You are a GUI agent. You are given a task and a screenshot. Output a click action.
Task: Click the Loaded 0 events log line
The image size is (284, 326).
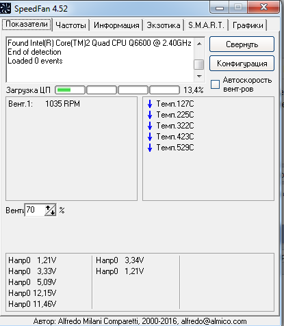click(x=35, y=61)
